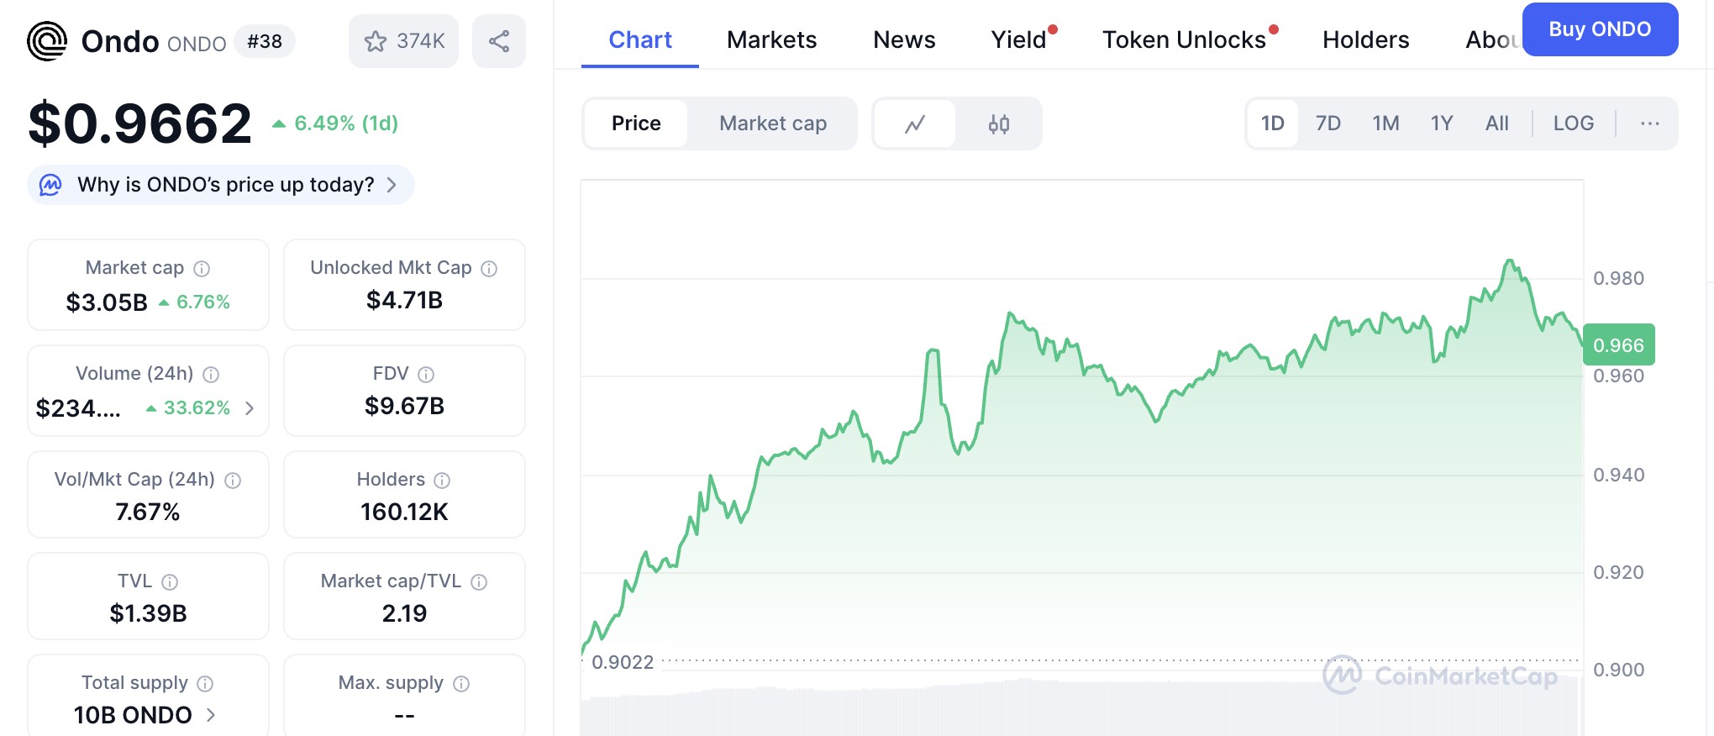Open the share icon button
The image size is (1714, 736).
(x=499, y=41)
